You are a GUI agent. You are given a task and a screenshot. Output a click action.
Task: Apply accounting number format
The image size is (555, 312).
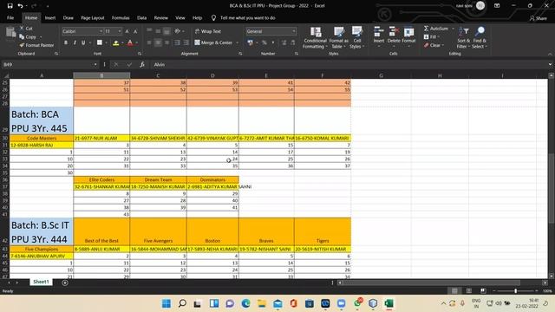click(251, 42)
